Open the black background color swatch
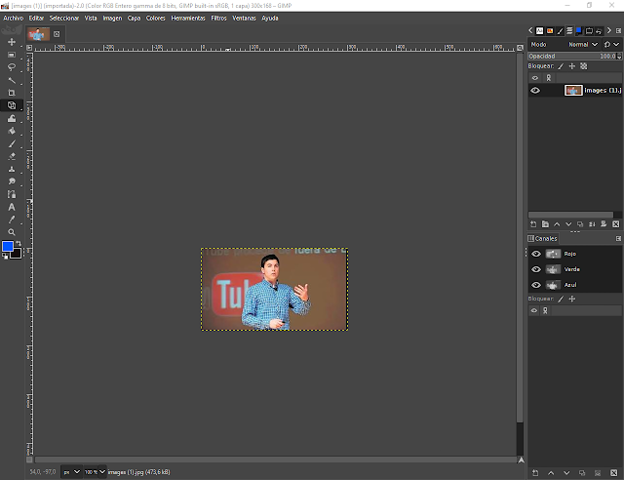 tap(17, 254)
